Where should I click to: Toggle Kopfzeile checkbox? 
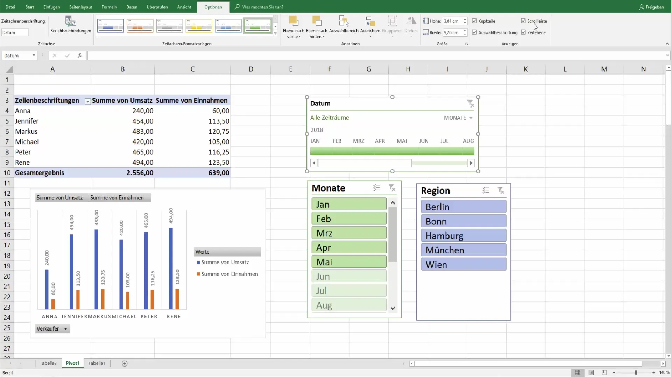click(x=474, y=21)
